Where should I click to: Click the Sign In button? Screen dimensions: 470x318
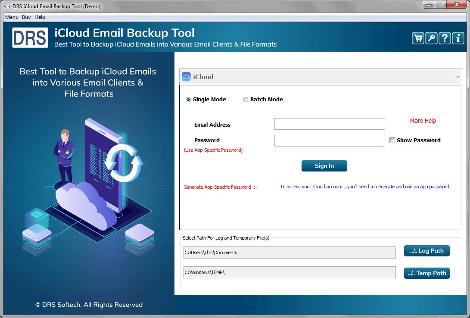pos(324,165)
